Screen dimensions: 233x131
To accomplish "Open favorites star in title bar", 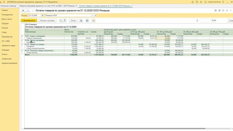I will (201, 2).
